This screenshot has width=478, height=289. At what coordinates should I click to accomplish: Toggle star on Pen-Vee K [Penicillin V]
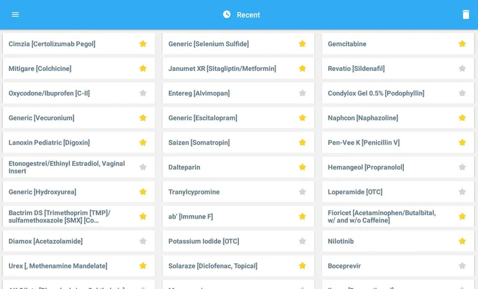pos(462,142)
